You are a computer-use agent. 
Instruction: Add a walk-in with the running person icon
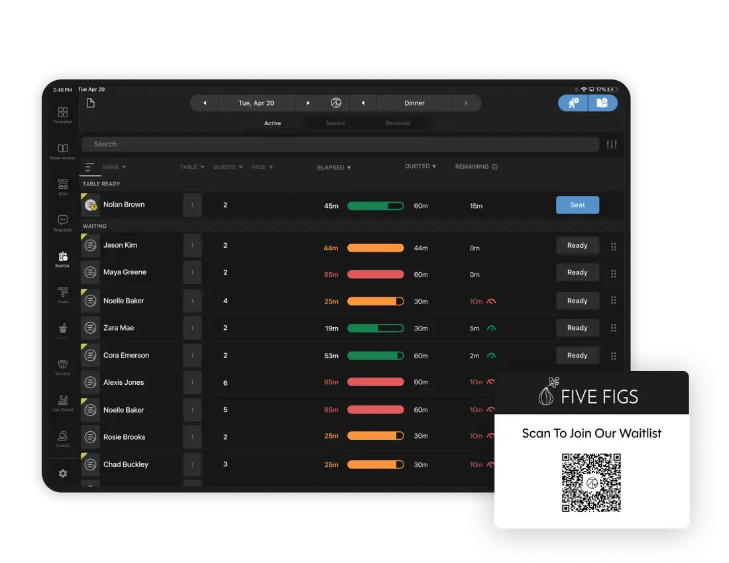pos(573,103)
